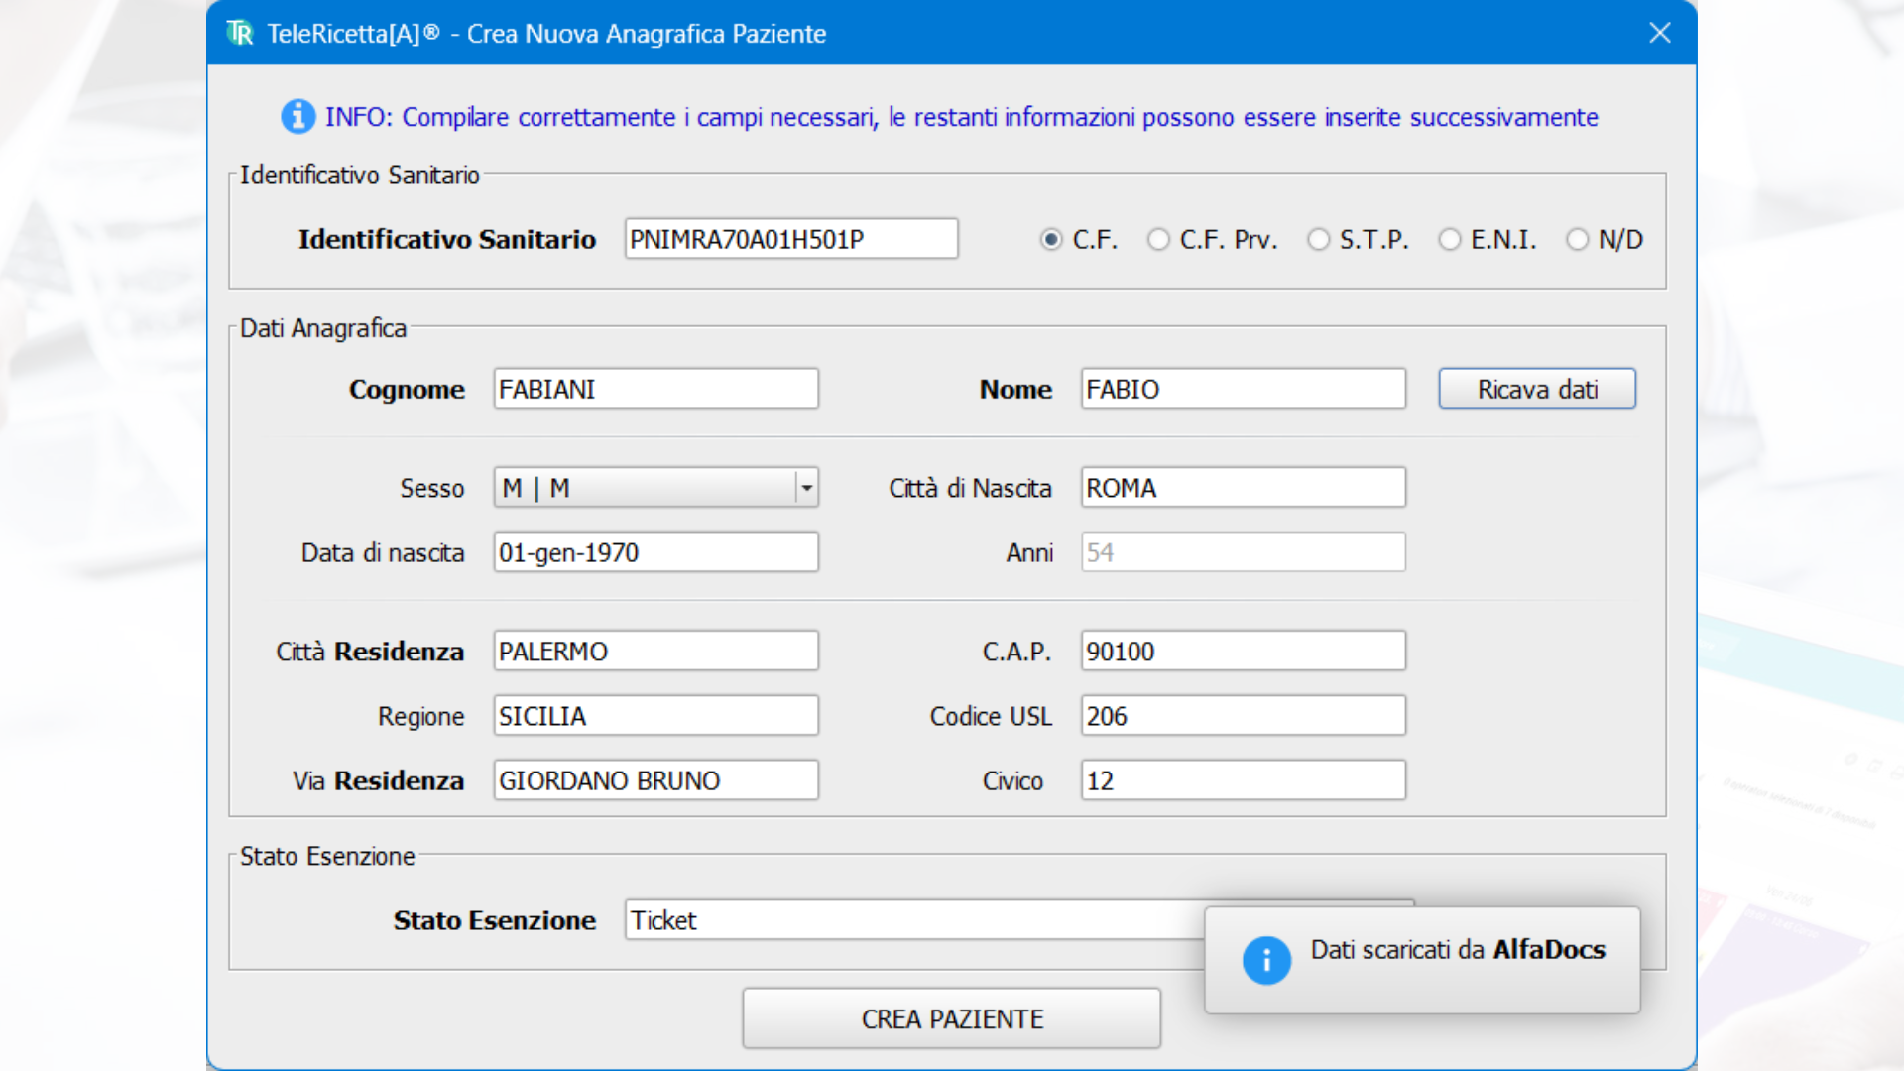Click the Città di Nascita field
1904x1071 pixels.
1244,488
